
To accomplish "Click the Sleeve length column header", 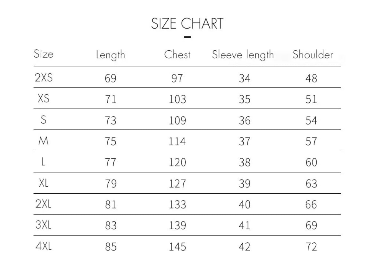I will point(243,55).
